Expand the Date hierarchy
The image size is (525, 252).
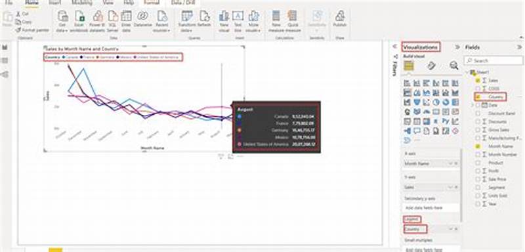pyautogui.click(x=472, y=105)
